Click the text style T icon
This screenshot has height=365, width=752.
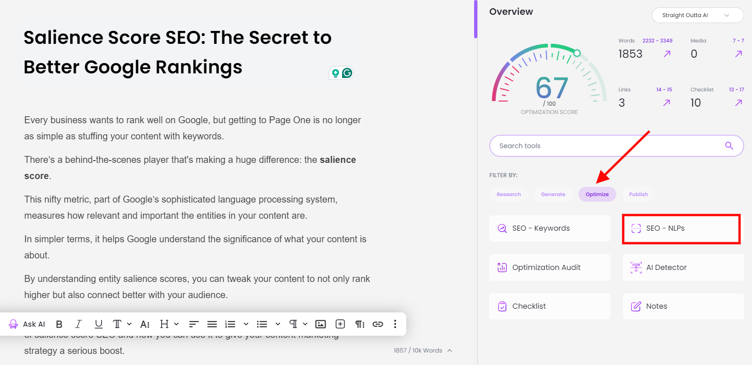(117, 324)
